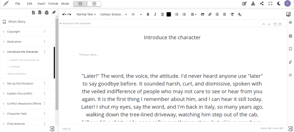294x132 pixels.
Task: Click the Tell your story input field
Action: tap(88, 55)
